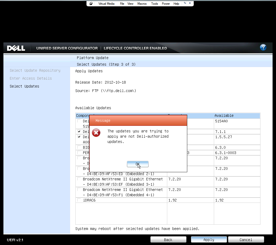
Task: Check the iDRAC6 update checkbox
Action: 79,200
